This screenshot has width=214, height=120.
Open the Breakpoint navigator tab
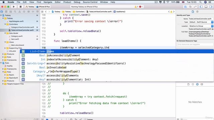[x=33, y=12]
